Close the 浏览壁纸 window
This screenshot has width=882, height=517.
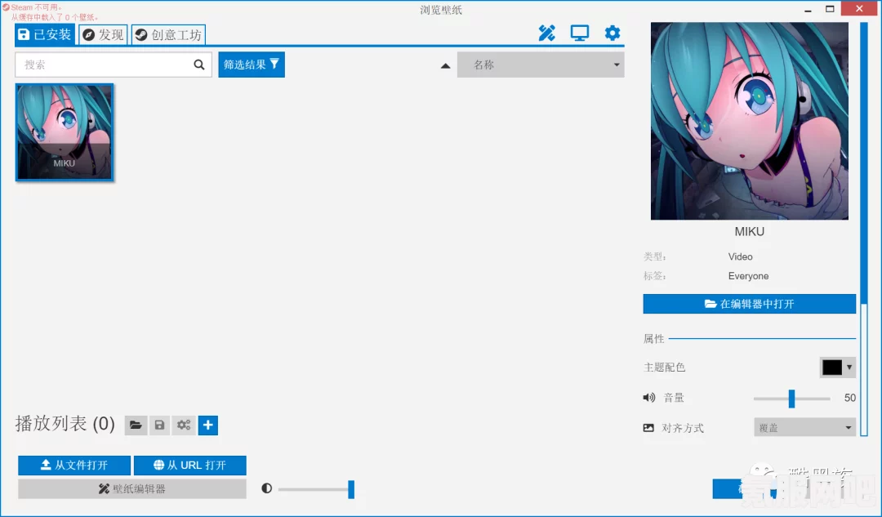859,8
